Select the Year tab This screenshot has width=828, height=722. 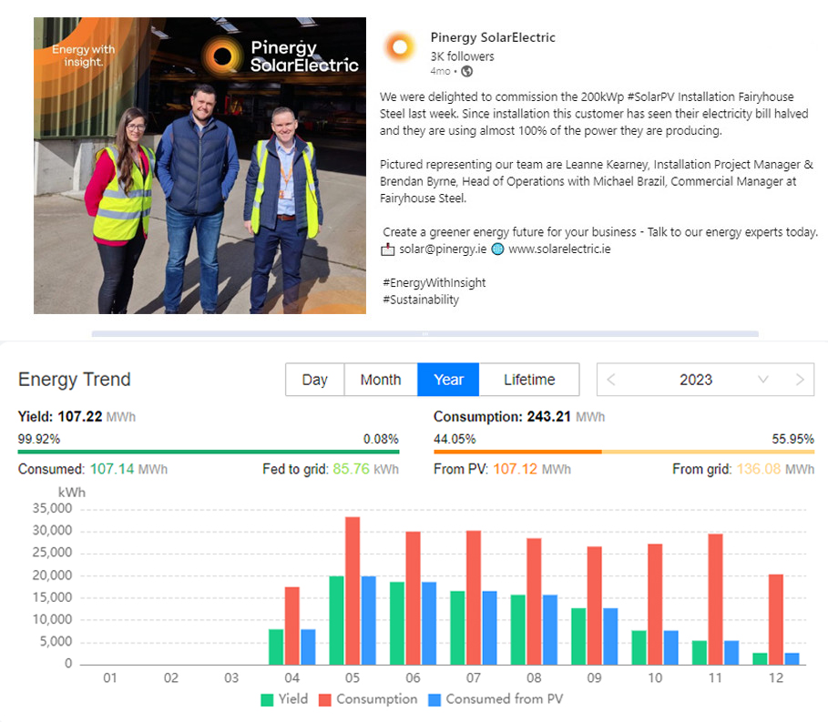(x=448, y=380)
